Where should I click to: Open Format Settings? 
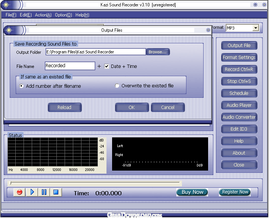[x=239, y=57]
